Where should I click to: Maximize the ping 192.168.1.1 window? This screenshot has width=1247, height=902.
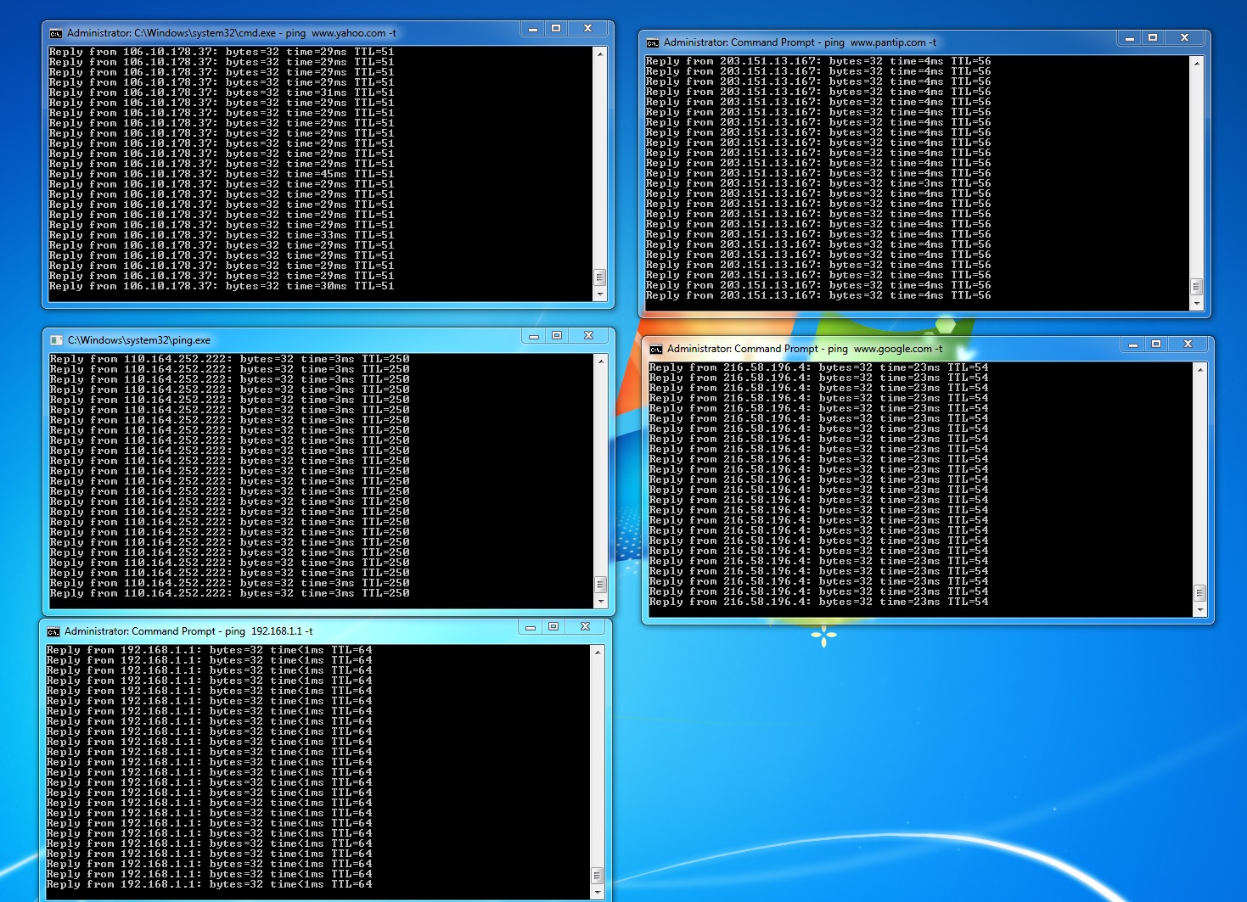click(553, 627)
